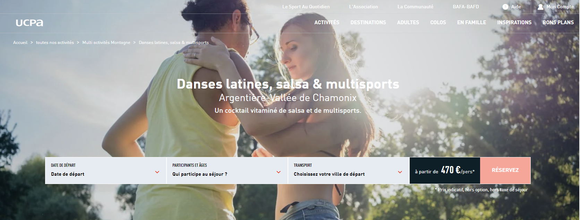
Task: Click the UCPA logo
Action: tap(29, 23)
